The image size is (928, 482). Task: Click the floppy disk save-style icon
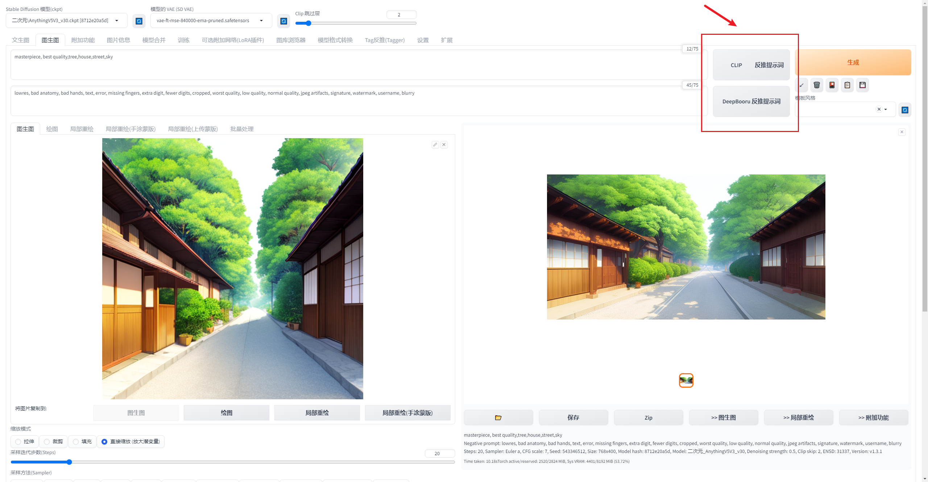[x=862, y=85]
